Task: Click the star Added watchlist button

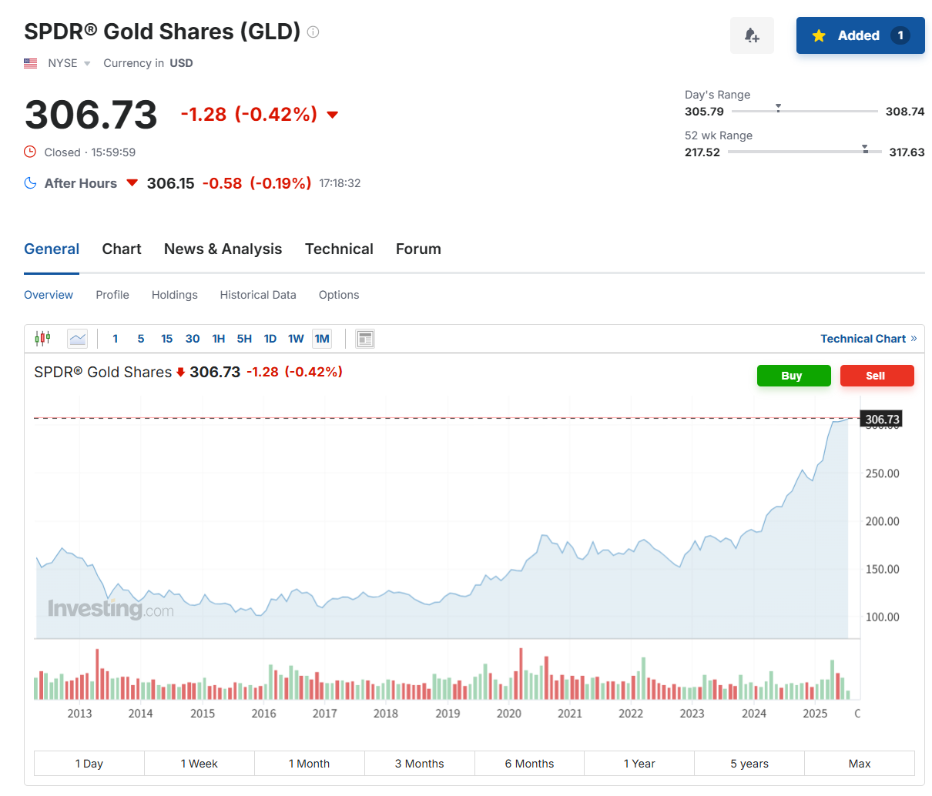Action: pos(860,35)
